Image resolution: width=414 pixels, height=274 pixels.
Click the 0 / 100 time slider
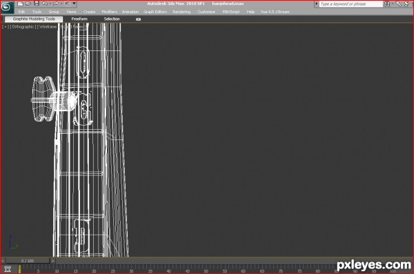[28, 261]
